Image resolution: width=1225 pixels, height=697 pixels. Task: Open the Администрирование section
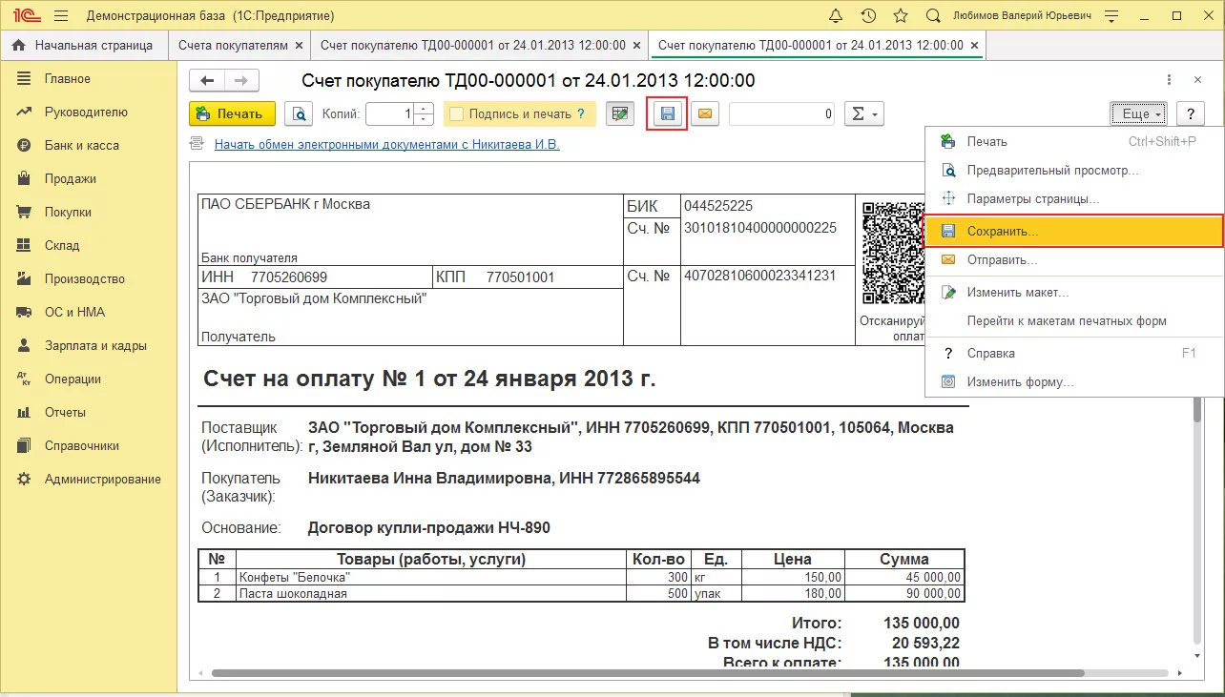point(88,479)
